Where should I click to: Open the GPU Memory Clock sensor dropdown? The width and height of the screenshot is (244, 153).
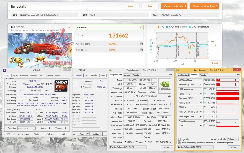(x=201, y=85)
